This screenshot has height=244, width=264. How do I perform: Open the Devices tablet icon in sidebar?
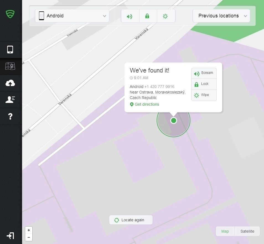click(10, 50)
